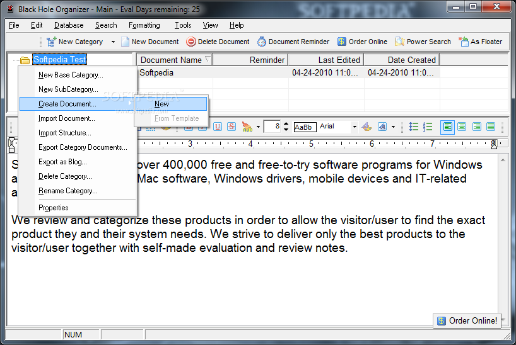Toggle center alignment
This screenshot has height=345, width=516.
[462, 127]
